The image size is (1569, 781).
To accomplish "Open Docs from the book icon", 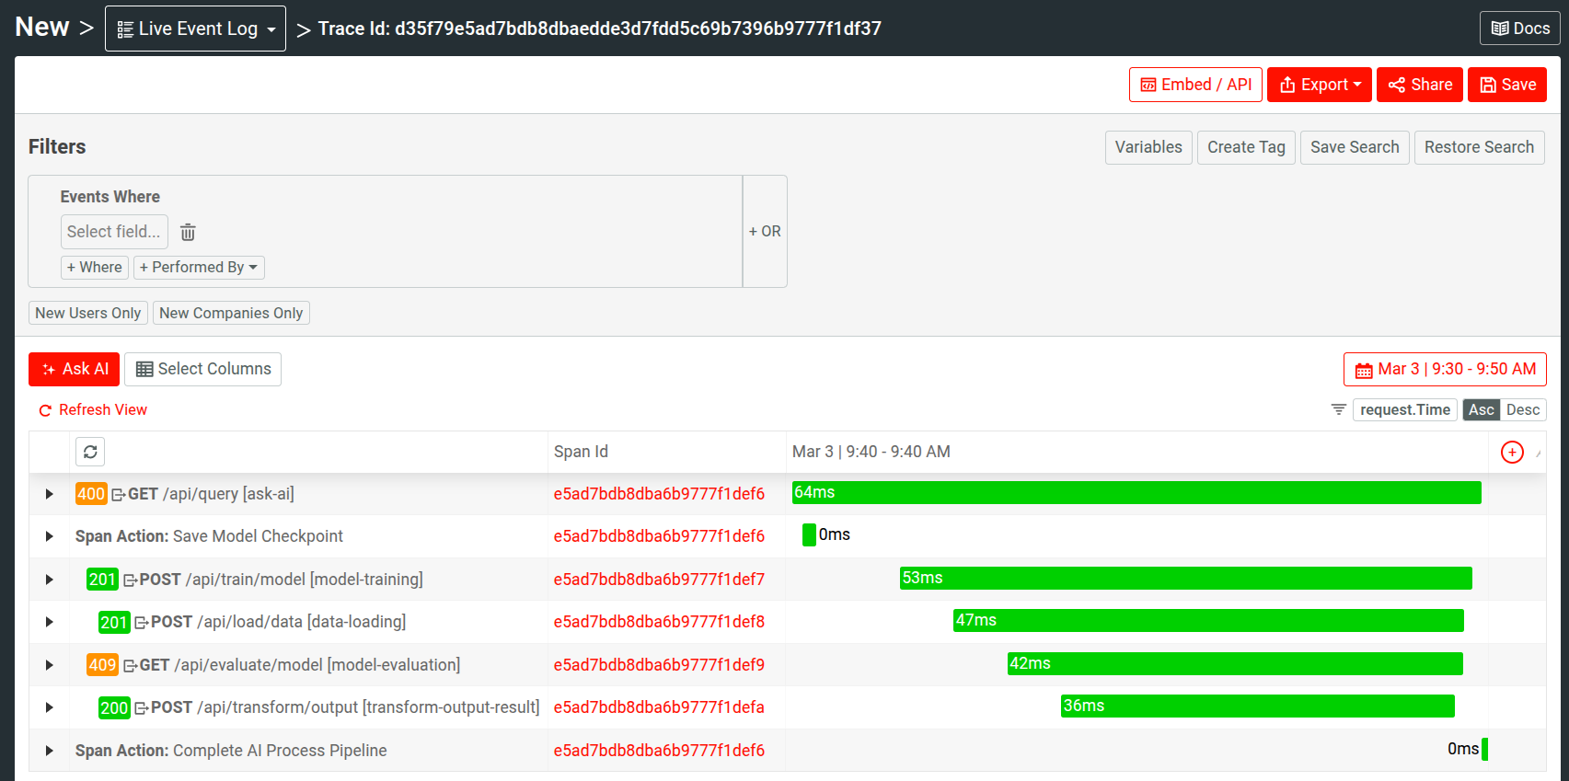I will click(x=1519, y=29).
